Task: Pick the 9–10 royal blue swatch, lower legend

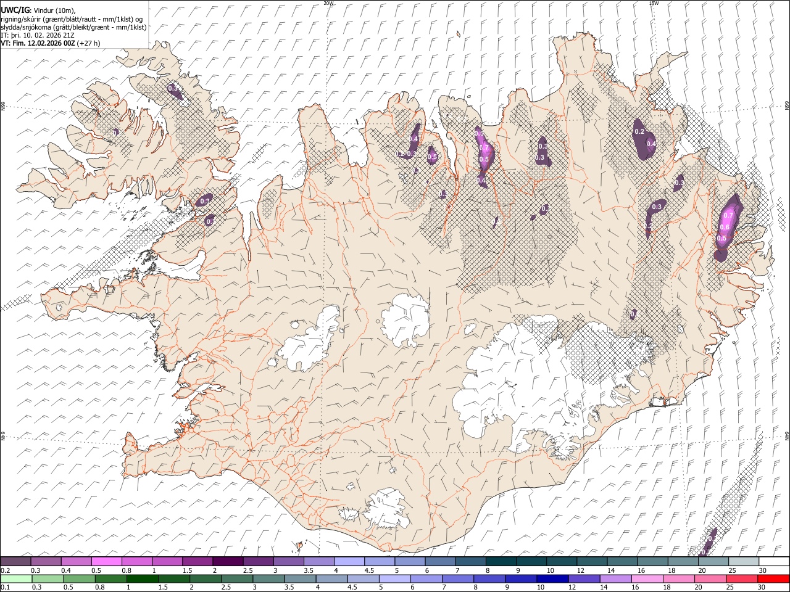Action: (520, 578)
